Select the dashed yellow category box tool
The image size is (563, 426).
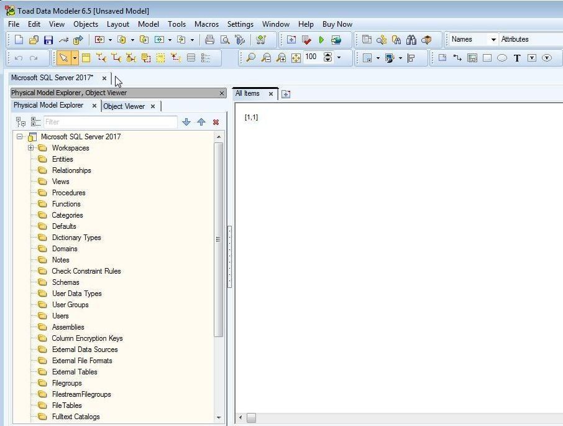coord(160,58)
